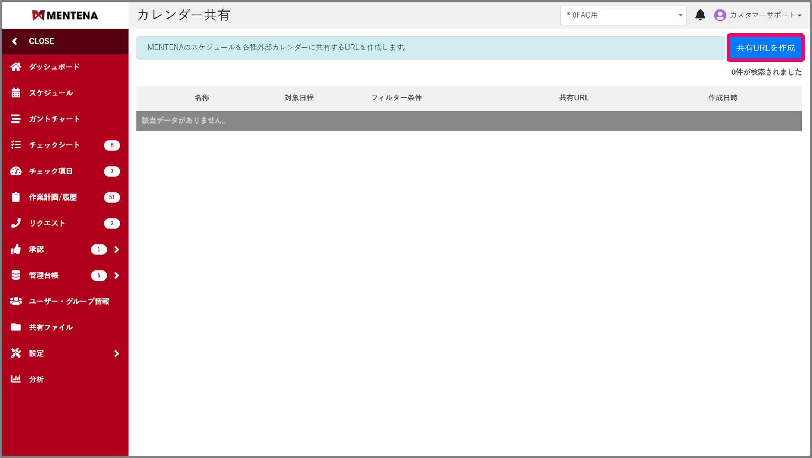
Task: Click the MENTENA logo link
Action: pyautogui.click(x=65, y=15)
